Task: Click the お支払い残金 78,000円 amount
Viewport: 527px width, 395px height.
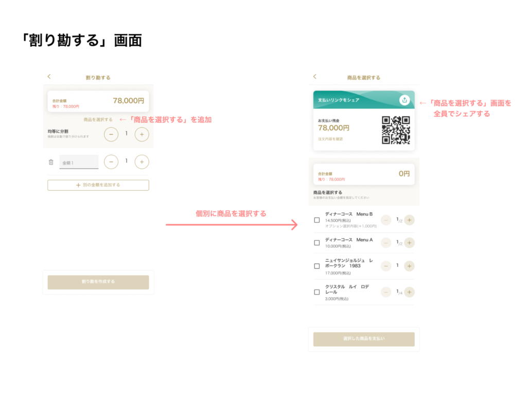Action: tap(333, 128)
